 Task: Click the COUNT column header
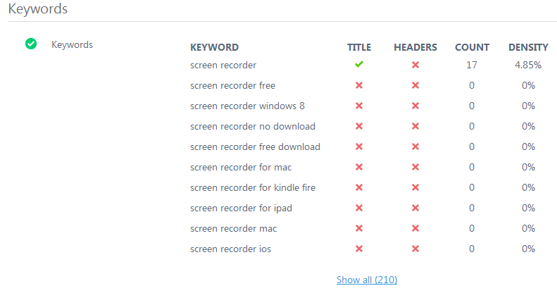click(472, 47)
